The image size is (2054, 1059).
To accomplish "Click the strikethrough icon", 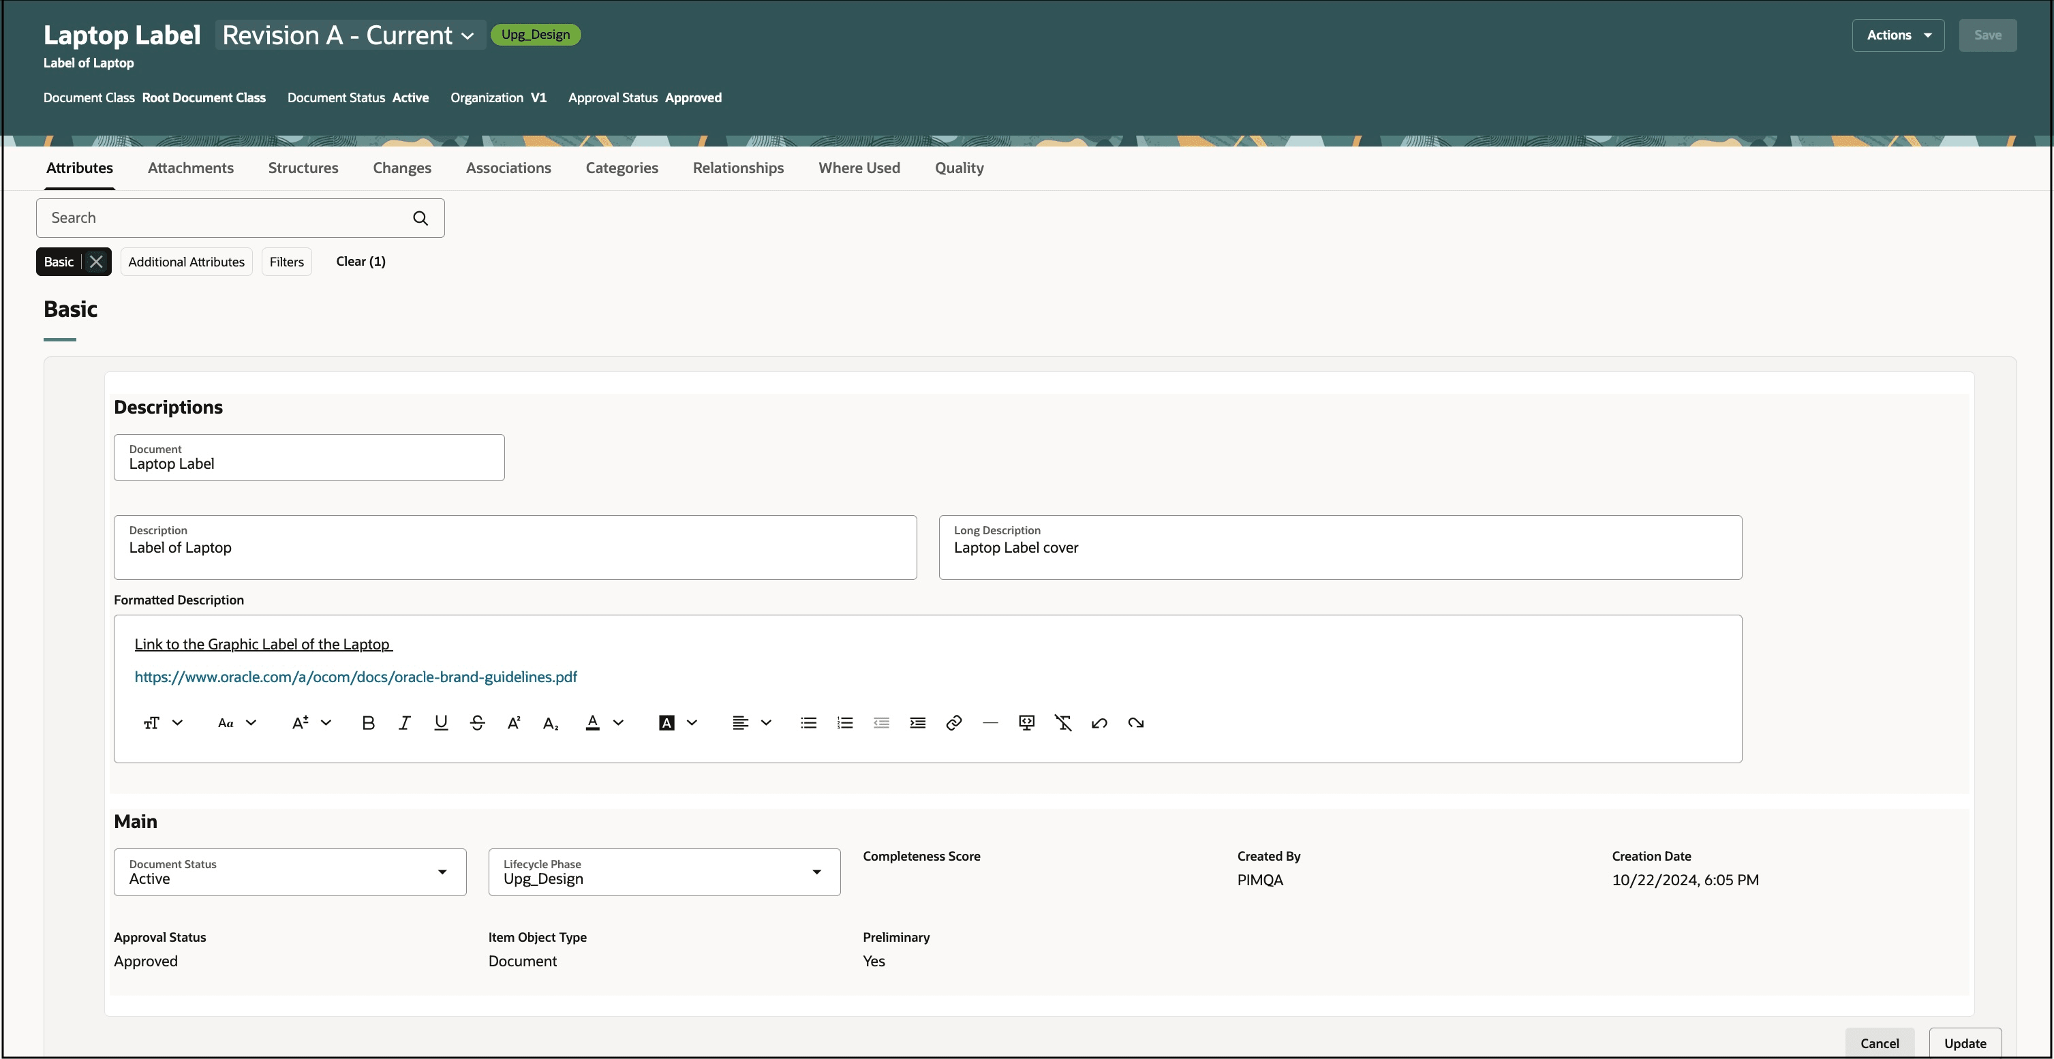I will point(477,722).
